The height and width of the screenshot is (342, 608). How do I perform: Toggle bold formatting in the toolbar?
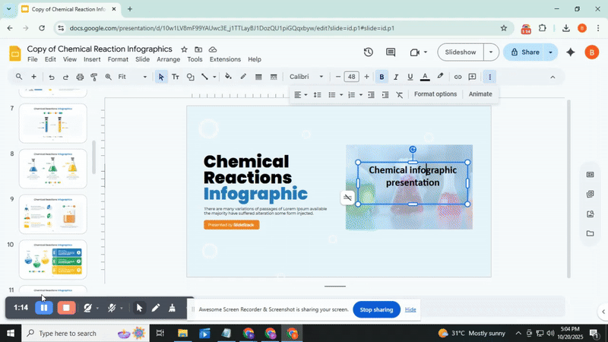tap(382, 77)
